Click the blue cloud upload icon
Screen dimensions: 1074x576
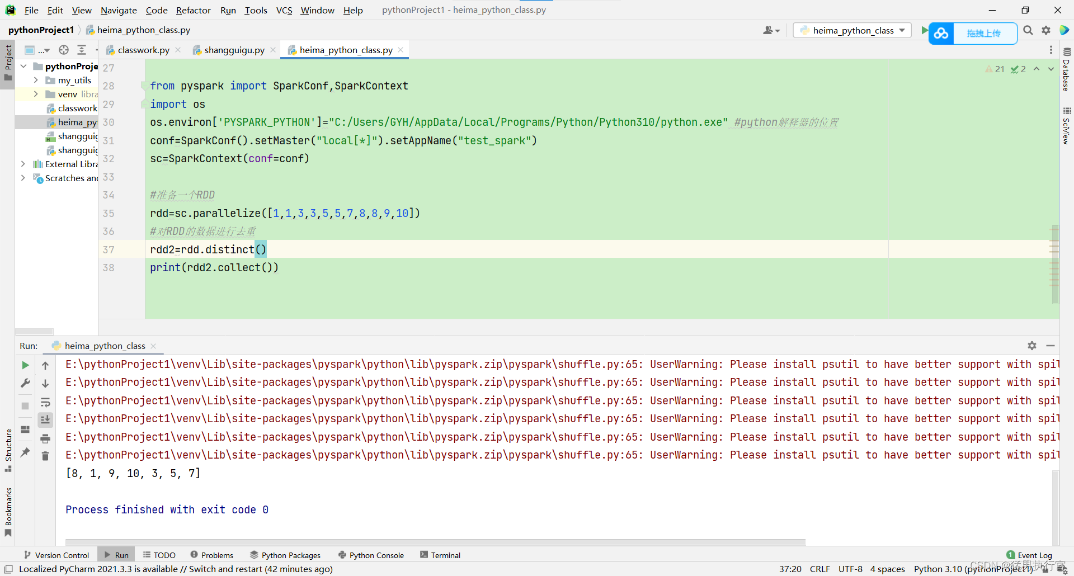tap(941, 34)
